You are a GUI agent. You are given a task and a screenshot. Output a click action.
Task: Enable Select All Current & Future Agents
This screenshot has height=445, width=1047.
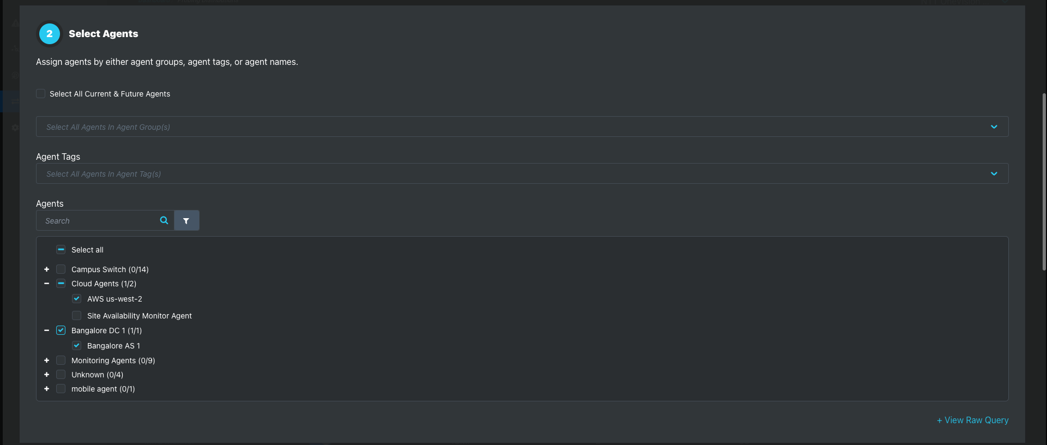[x=41, y=94]
